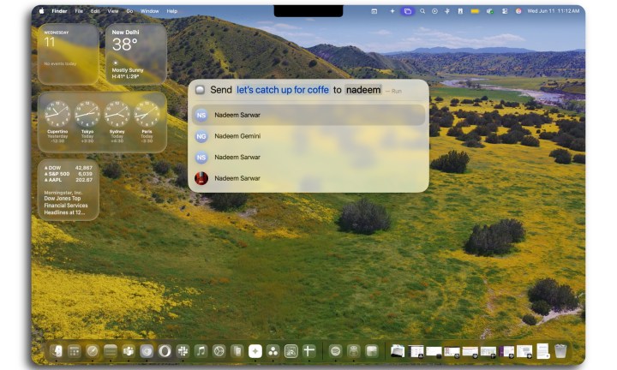Open the Help menu

click(172, 11)
